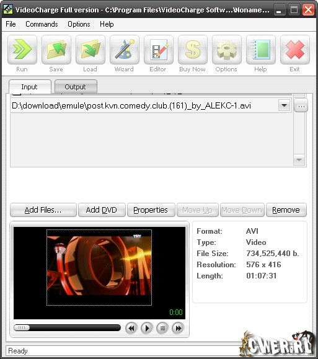The height and width of the screenshot is (359, 318).
Task: Click the Move Down button
Action: point(242,210)
